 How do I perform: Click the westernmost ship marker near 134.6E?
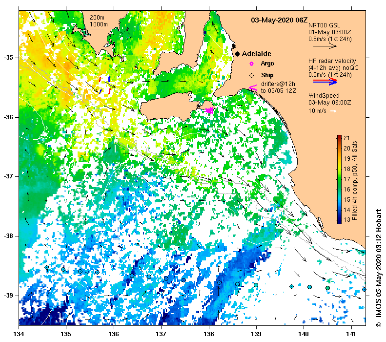(47, 268)
